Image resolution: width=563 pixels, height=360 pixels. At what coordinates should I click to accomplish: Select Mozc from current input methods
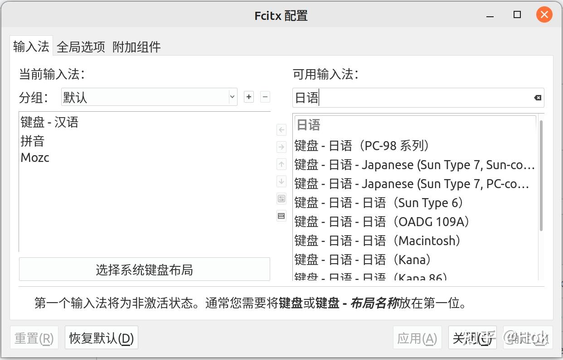[x=34, y=157]
